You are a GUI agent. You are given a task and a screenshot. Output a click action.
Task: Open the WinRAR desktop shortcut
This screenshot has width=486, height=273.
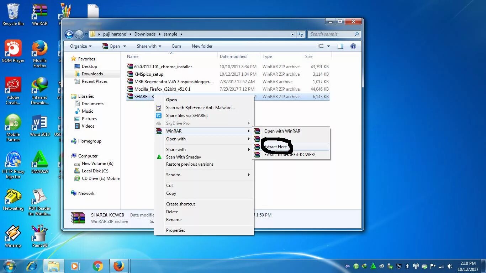pyautogui.click(x=40, y=15)
